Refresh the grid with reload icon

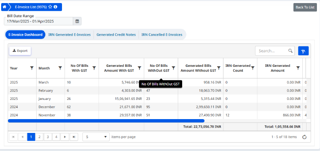[x=304, y=137]
